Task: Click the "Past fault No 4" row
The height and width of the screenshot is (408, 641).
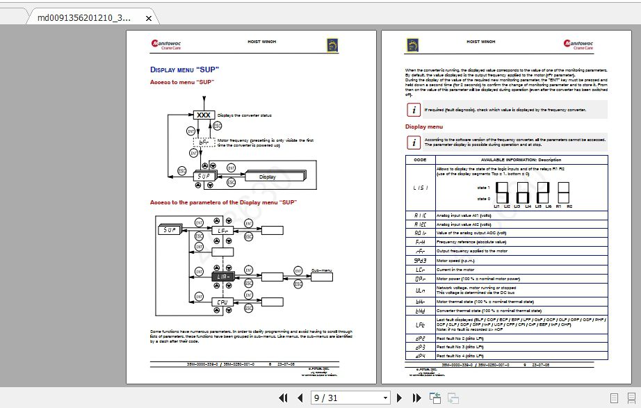Action: point(507,356)
